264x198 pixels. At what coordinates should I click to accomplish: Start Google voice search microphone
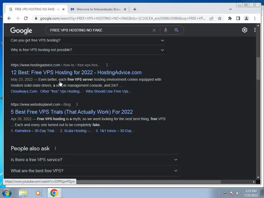(x=166, y=30)
